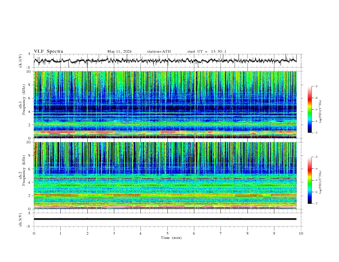
Task: Click the ch.1 voltage waveform trace
Action: coord(165,60)
